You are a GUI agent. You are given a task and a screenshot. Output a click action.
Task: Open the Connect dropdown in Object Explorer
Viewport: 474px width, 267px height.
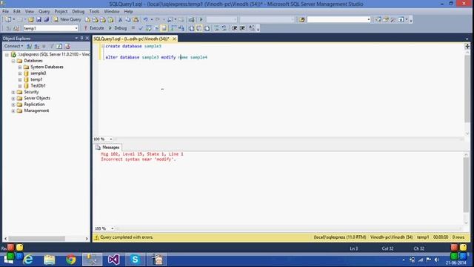coord(13,46)
